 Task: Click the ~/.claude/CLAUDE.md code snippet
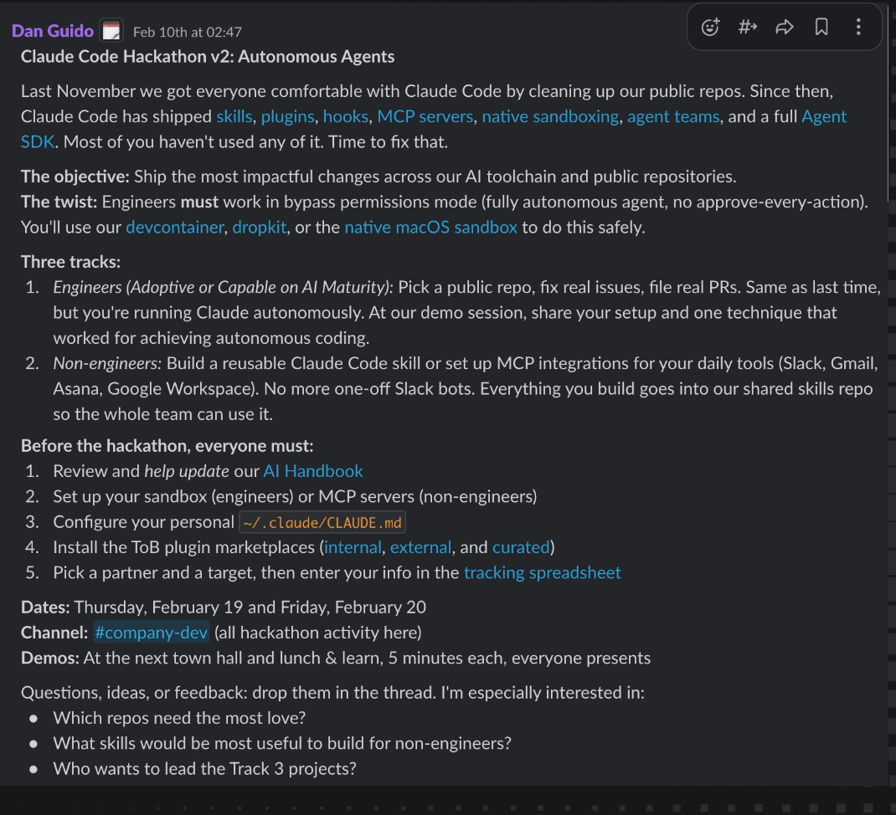323,522
